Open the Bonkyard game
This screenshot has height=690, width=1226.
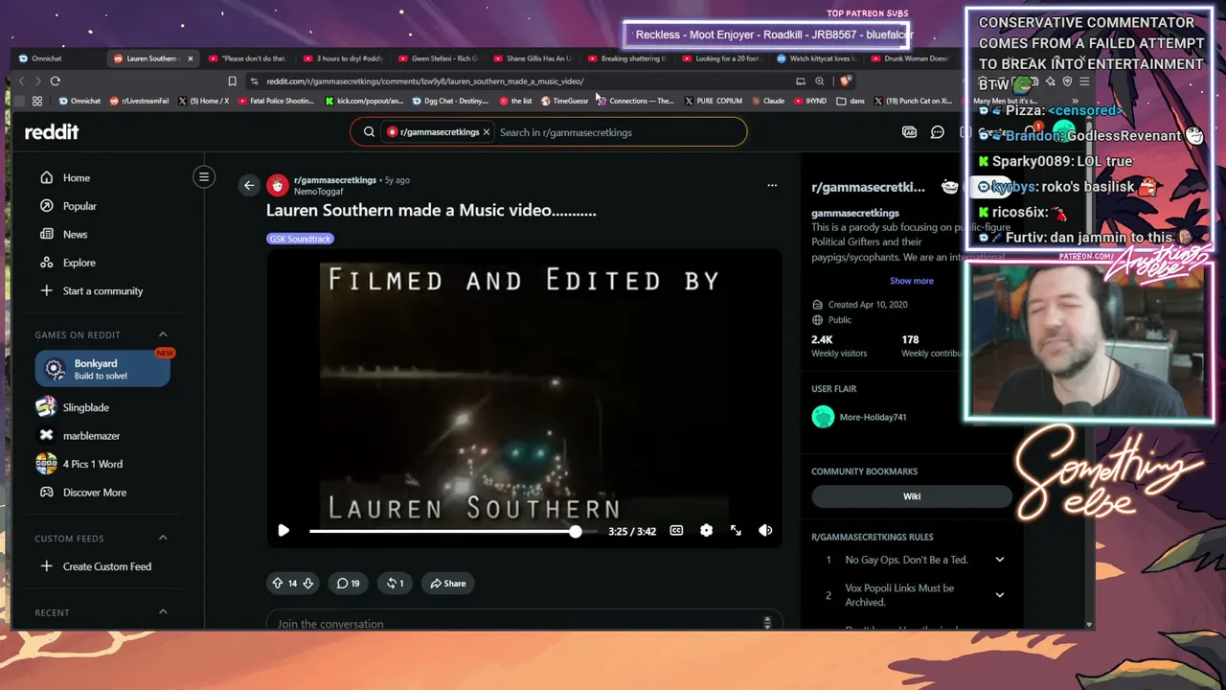click(102, 369)
